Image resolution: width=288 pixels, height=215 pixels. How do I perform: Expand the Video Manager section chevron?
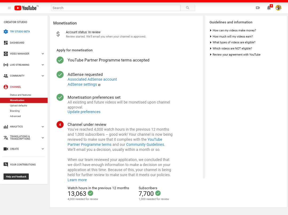tap(43, 54)
